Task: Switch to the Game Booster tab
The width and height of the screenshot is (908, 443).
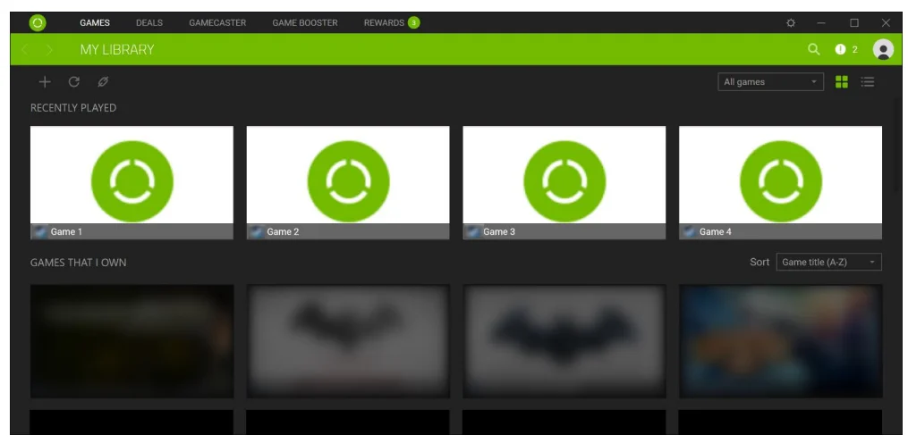Action: tap(305, 23)
